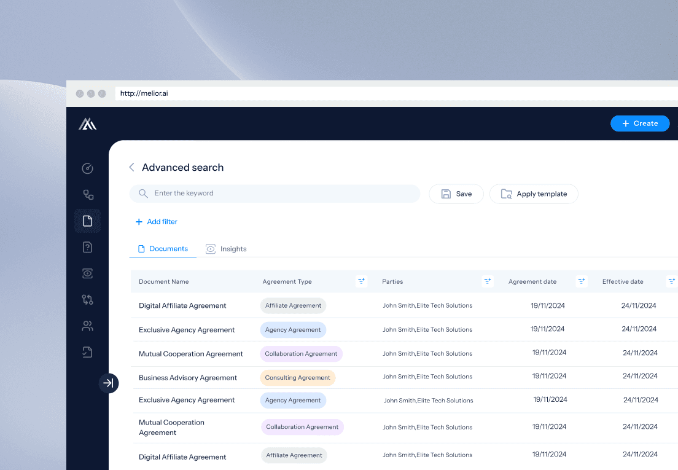Click the Document Name column header
Viewport: 678px width, 470px height.
tap(164, 281)
